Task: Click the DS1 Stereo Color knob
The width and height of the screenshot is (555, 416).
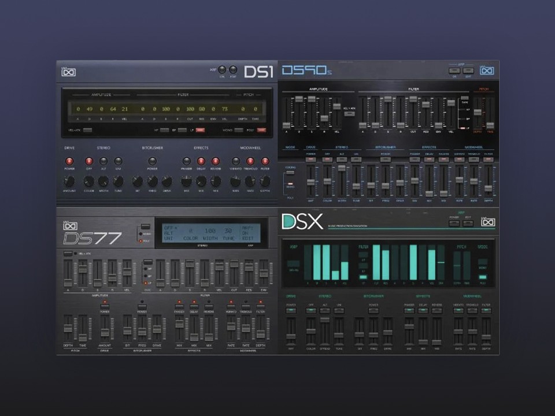Action: (89, 181)
